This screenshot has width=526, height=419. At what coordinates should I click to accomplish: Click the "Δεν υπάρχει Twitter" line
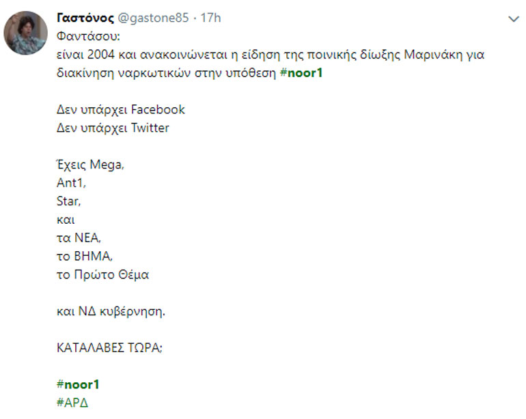(113, 128)
